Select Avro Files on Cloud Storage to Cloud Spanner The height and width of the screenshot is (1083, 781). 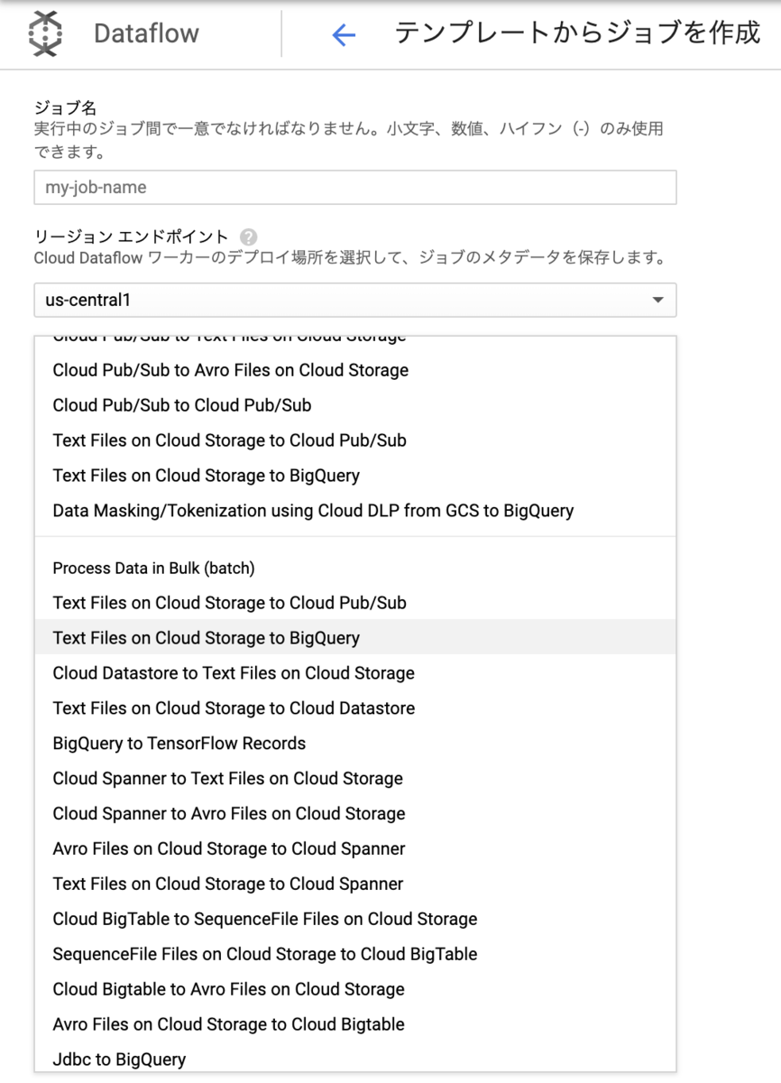pos(355,849)
